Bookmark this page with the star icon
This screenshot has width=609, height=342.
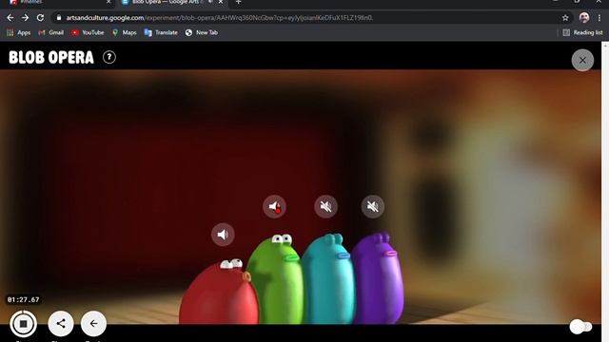[565, 18]
